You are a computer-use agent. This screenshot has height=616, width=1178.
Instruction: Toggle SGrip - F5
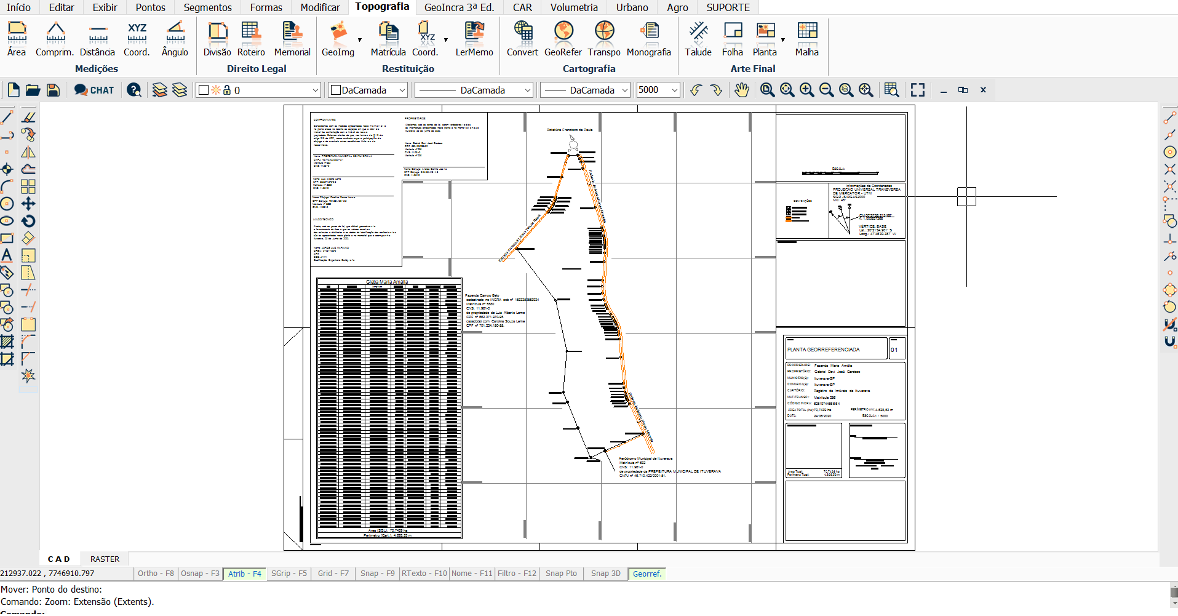[289, 574]
